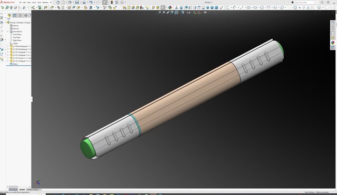Open the Save dropdown arrow

pos(81,2)
